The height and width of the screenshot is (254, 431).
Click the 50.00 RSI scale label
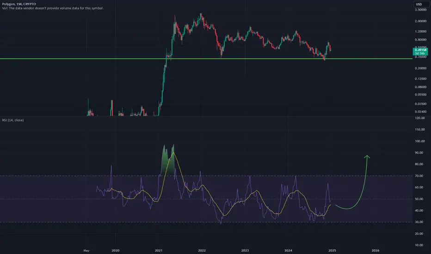419,199
